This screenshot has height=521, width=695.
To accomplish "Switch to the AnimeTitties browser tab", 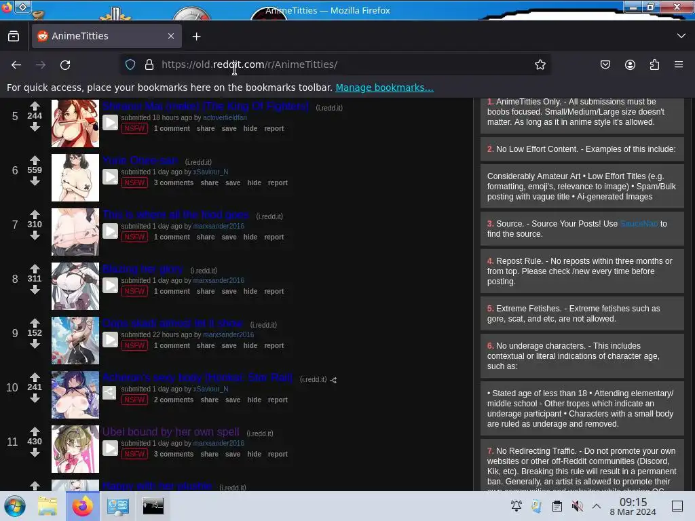I will (x=107, y=36).
